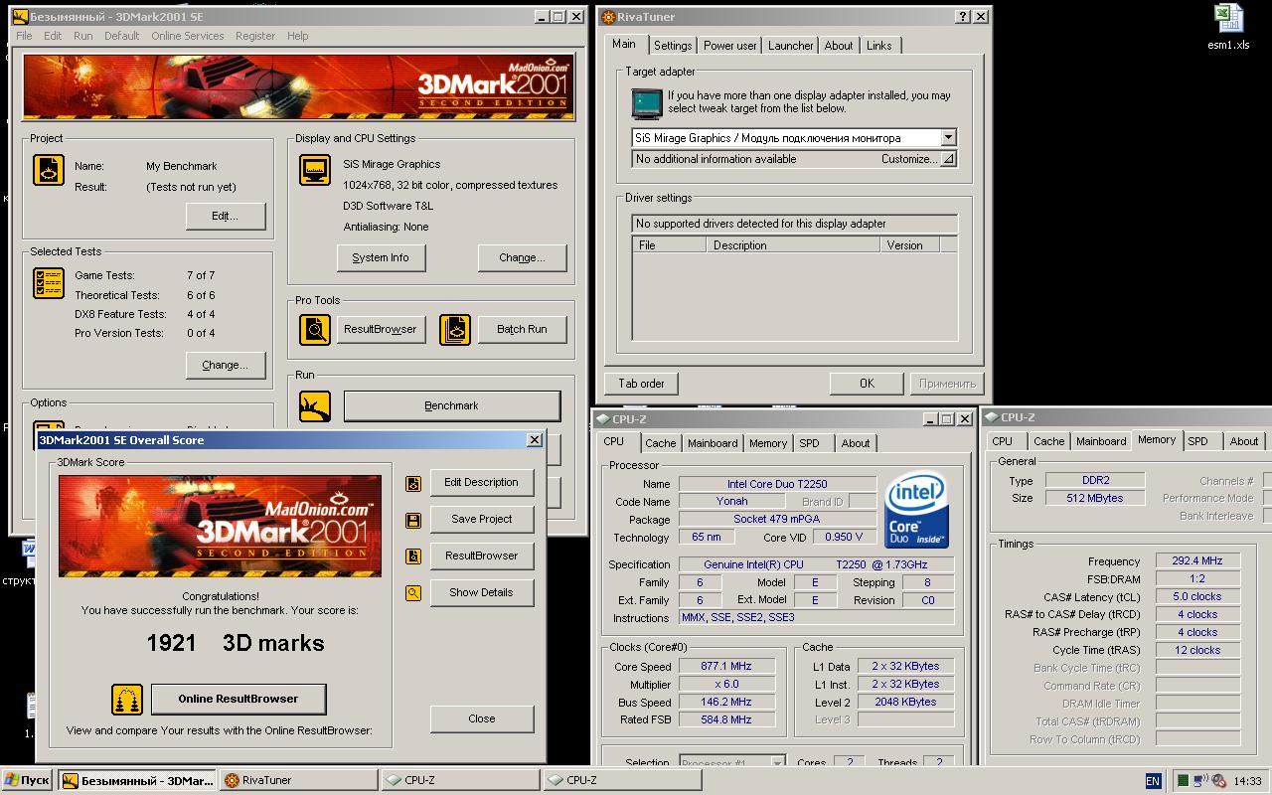Image resolution: width=1272 pixels, height=795 pixels.
Task: Click the EN language indicator in tray
Action: pyautogui.click(x=1153, y=781)
